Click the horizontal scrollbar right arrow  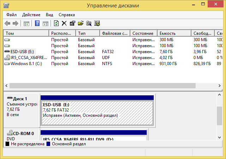click(x=220, y=86)
